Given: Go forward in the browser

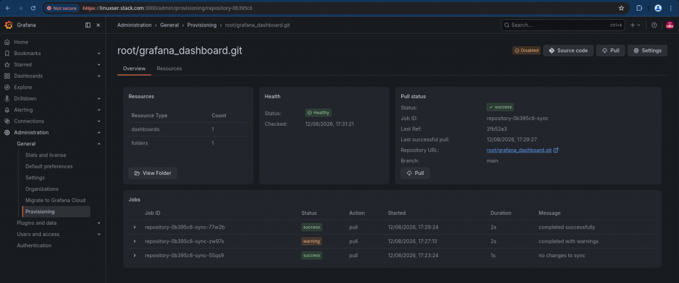Looking at the screenshot, I should pos(21,8).
